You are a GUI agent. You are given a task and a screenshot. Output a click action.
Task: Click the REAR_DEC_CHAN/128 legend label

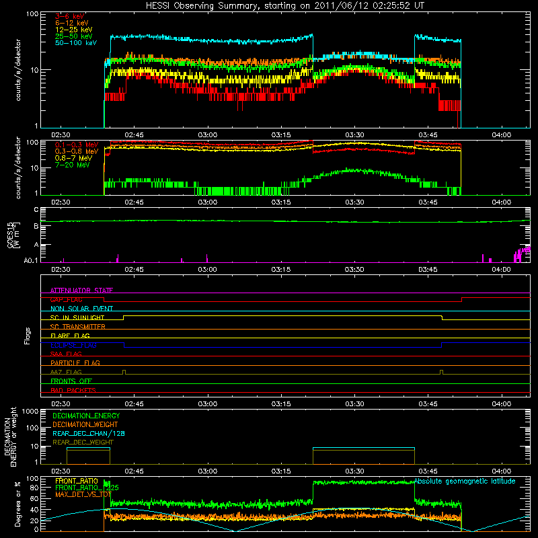point(89,433)
